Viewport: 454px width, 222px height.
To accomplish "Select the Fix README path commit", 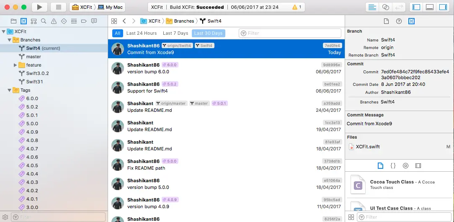I will pyautogui.click(x=226, y=164).
